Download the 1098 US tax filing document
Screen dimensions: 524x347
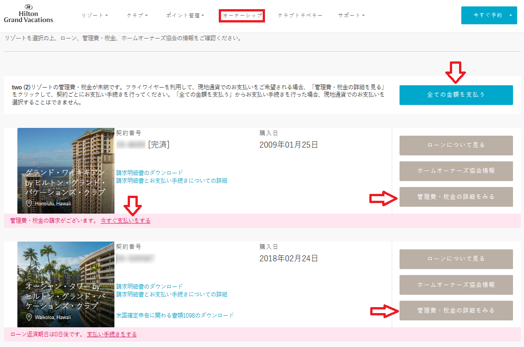175,315
